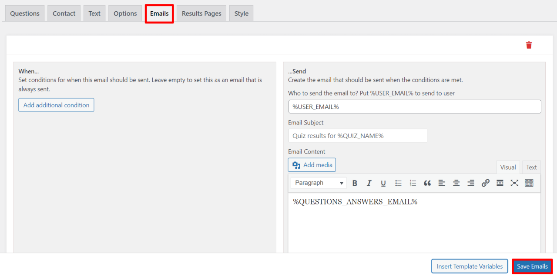This screenshot has width=557, height=276.
Task: Click the Add media button
Action: click(x=312, y=165)
